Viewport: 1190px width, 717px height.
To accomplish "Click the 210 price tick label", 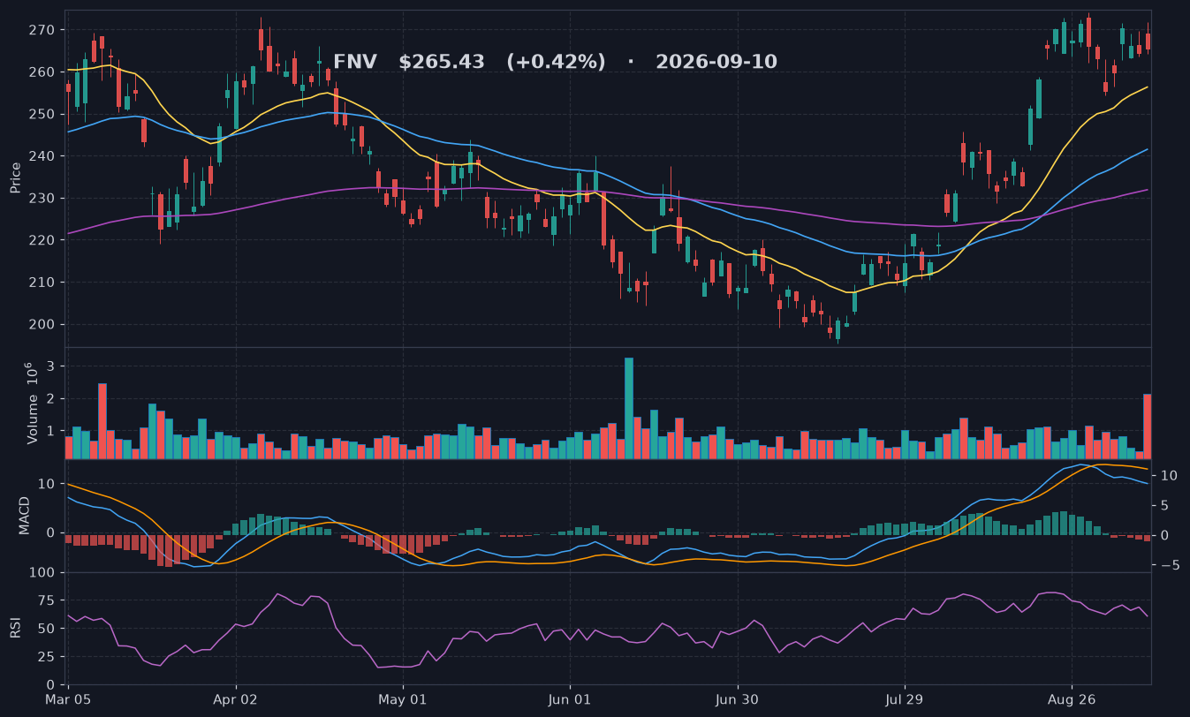I will pyautogui.click(x=43, y=283).
